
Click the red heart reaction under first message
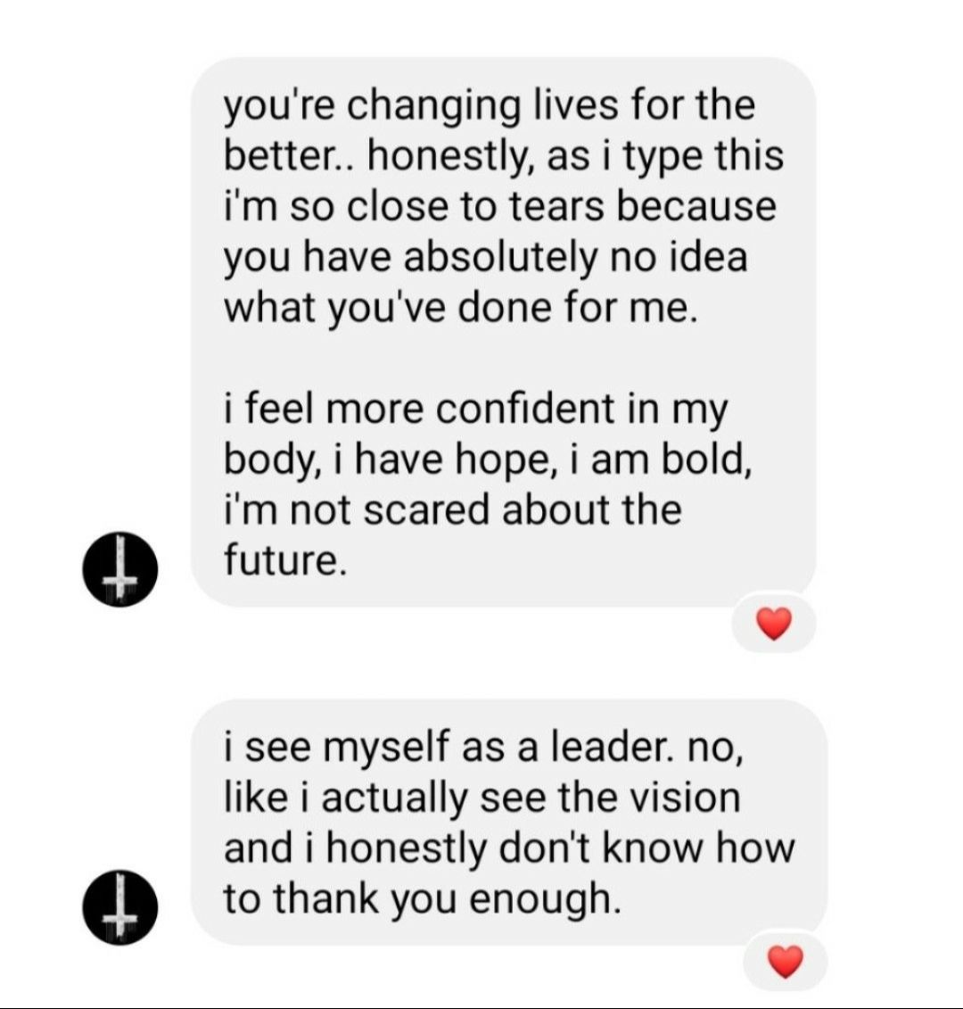pos(773,624)
